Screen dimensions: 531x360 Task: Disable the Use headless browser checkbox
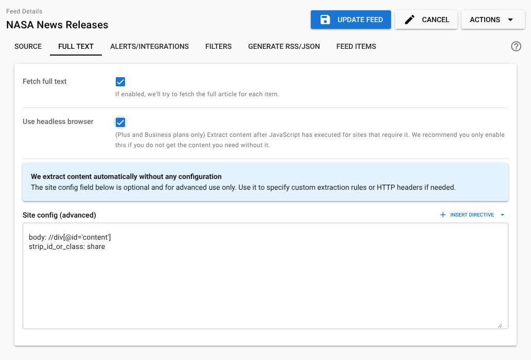tap(120, 122)
